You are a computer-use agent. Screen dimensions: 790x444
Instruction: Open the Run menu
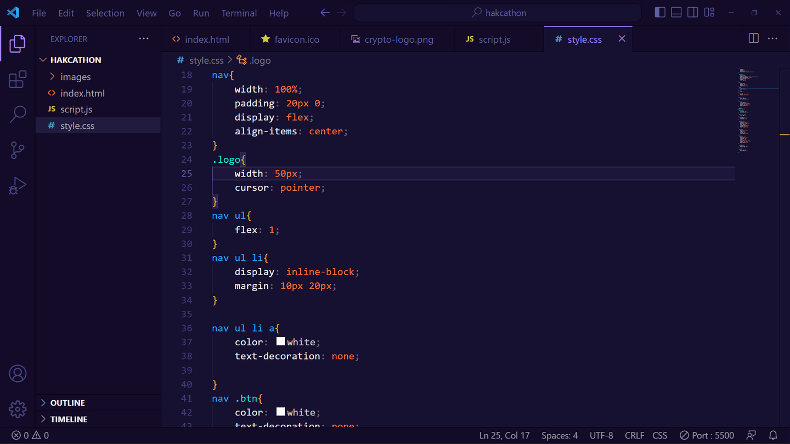[201, 13]
